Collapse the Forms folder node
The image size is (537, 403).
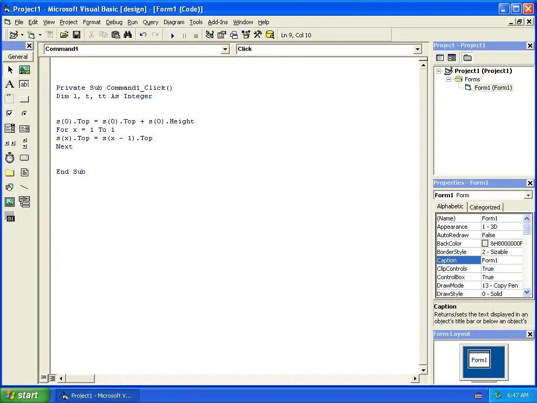(449, 80)
